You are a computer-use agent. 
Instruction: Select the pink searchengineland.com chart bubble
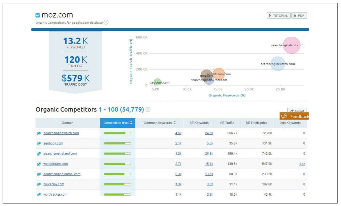pos(292,45)
